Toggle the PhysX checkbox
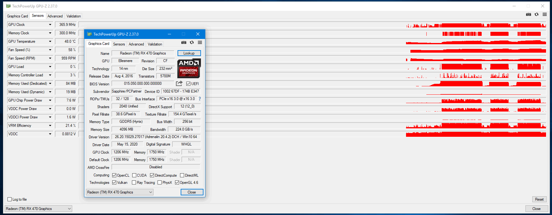Image resolution: width=552 pixels, height=215 pixels. tap(159, 183)
